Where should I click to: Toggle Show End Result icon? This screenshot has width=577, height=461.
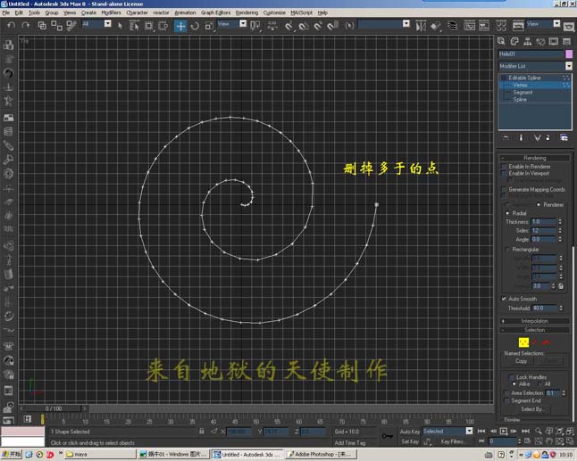click(x=521, y=137)
